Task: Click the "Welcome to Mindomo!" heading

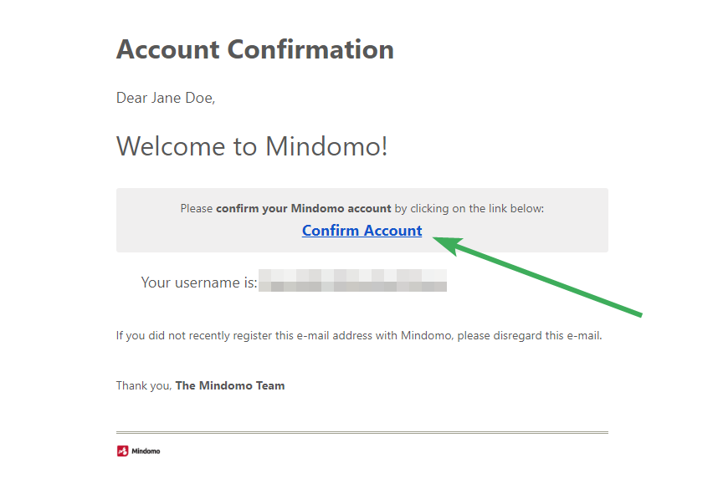Action: pos(252,146)
